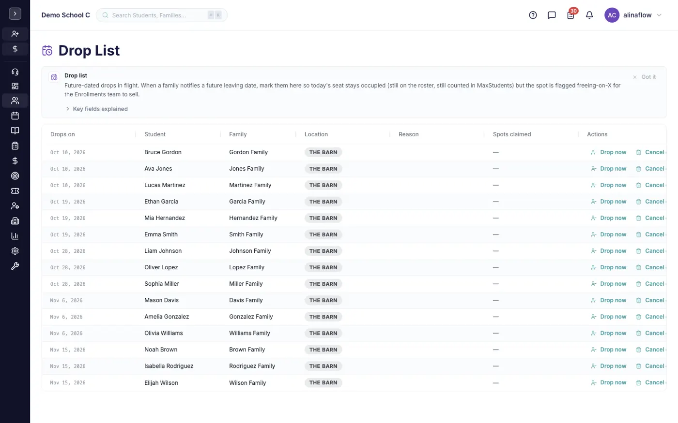The height and width of the screenshot is (423, 678).
Task: Select the people icon in sidebar
Action: [15, 101]
